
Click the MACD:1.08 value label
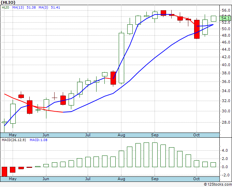39,140
